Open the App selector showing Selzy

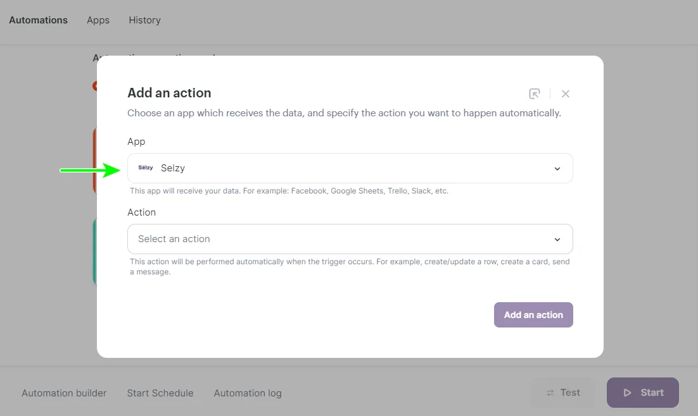pos(350,168)
